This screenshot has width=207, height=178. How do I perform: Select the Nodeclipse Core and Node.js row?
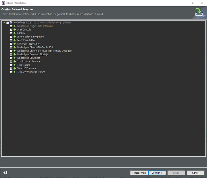tap(32, 54)
